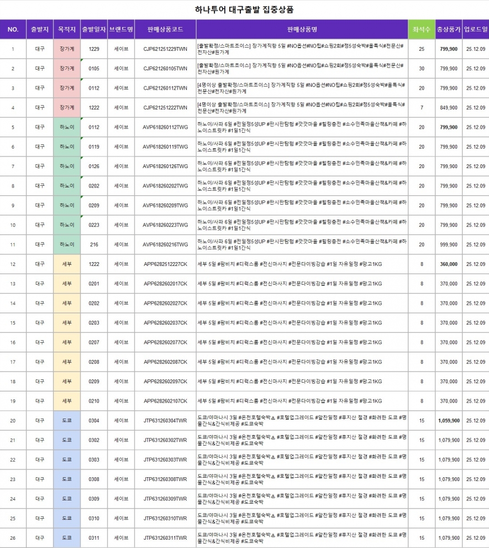This screenshot has width=489, height=548.
Task: Click the bold 360,000 price cell
Action: [448, 264]
